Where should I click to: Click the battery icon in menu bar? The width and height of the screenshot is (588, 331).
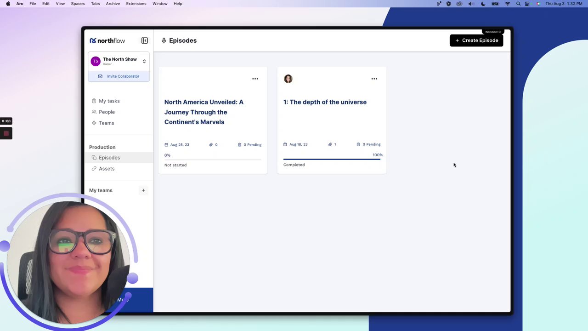click(x=495, y=4)
